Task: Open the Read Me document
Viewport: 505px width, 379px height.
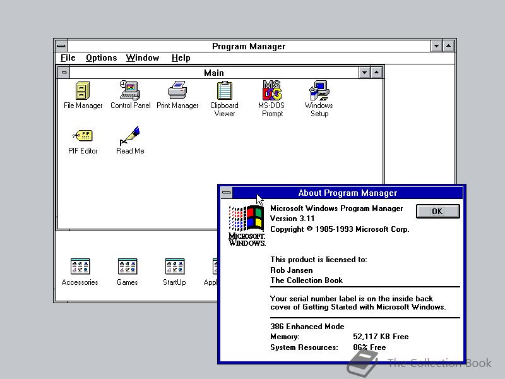Action: pos(129,135)
